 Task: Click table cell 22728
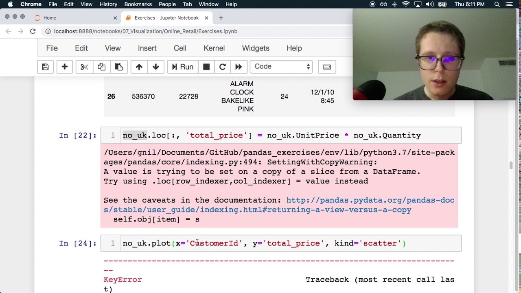[188, 96]
